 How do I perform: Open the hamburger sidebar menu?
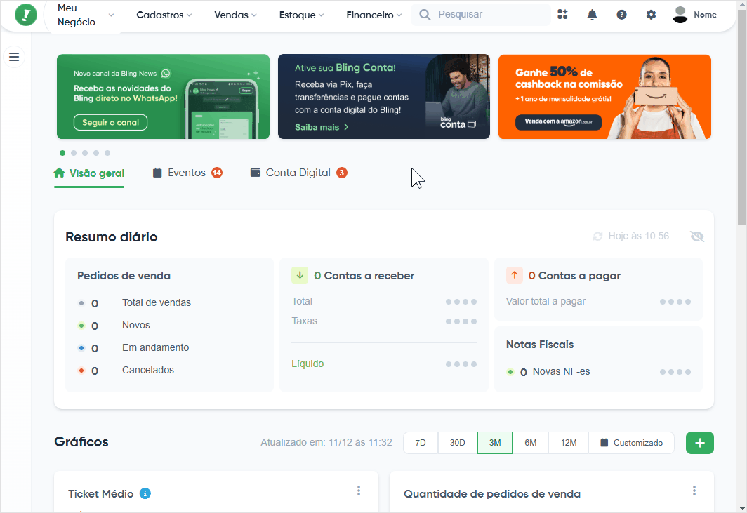[x=14, y=57]
